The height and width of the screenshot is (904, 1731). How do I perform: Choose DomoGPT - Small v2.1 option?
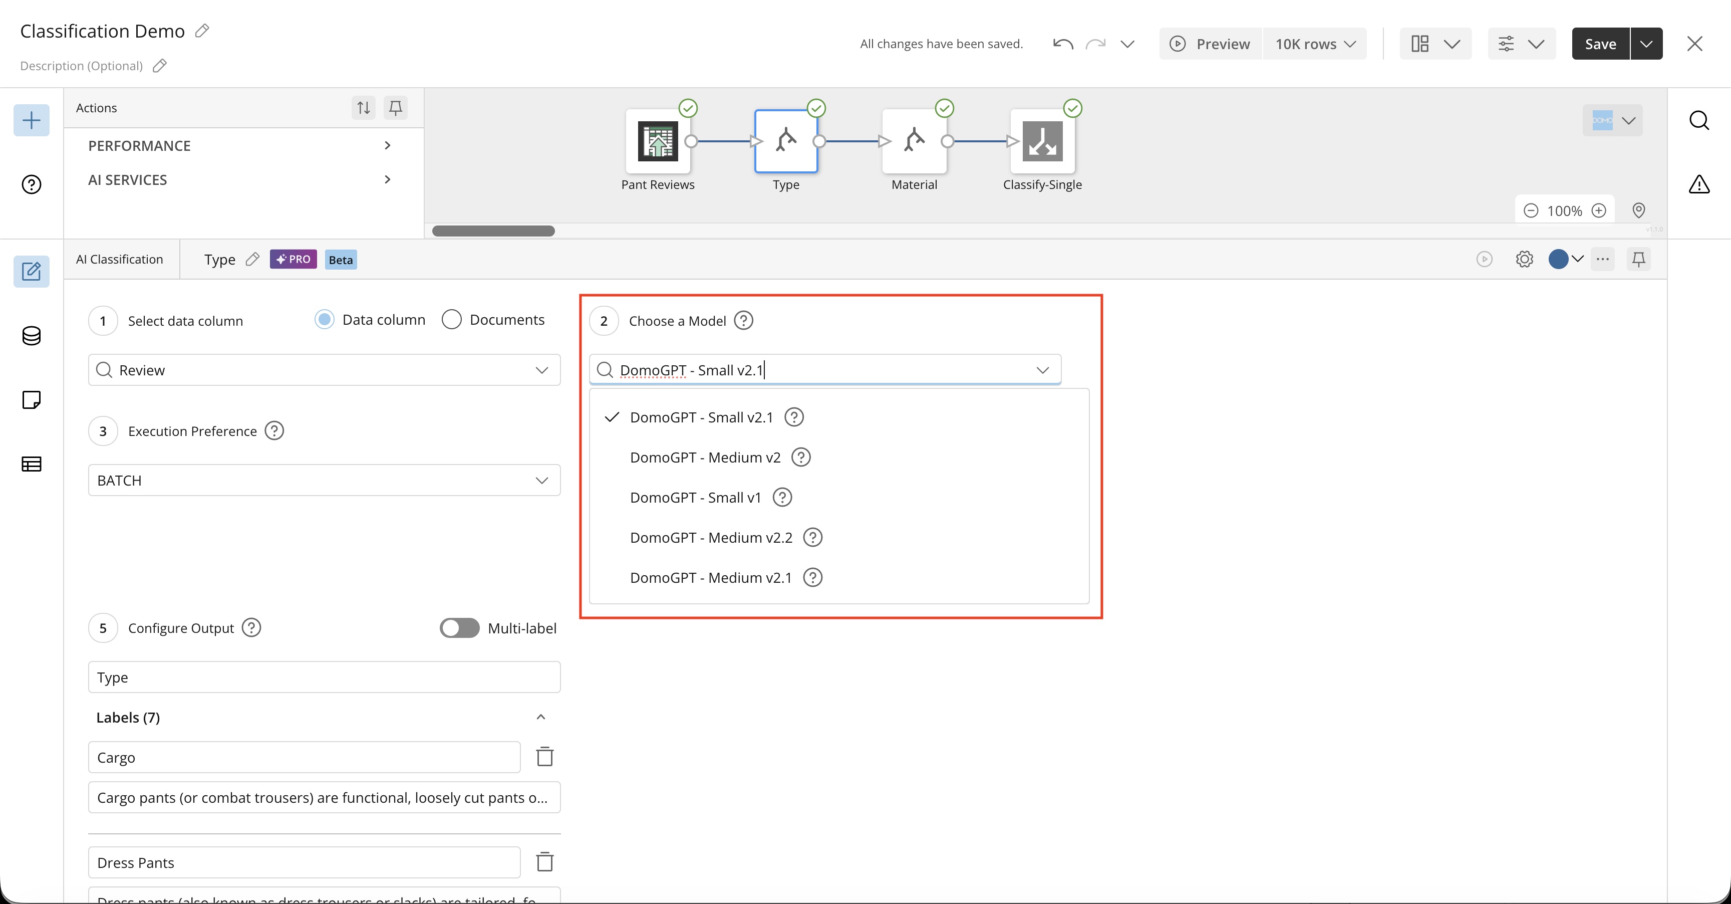point(839,417)
